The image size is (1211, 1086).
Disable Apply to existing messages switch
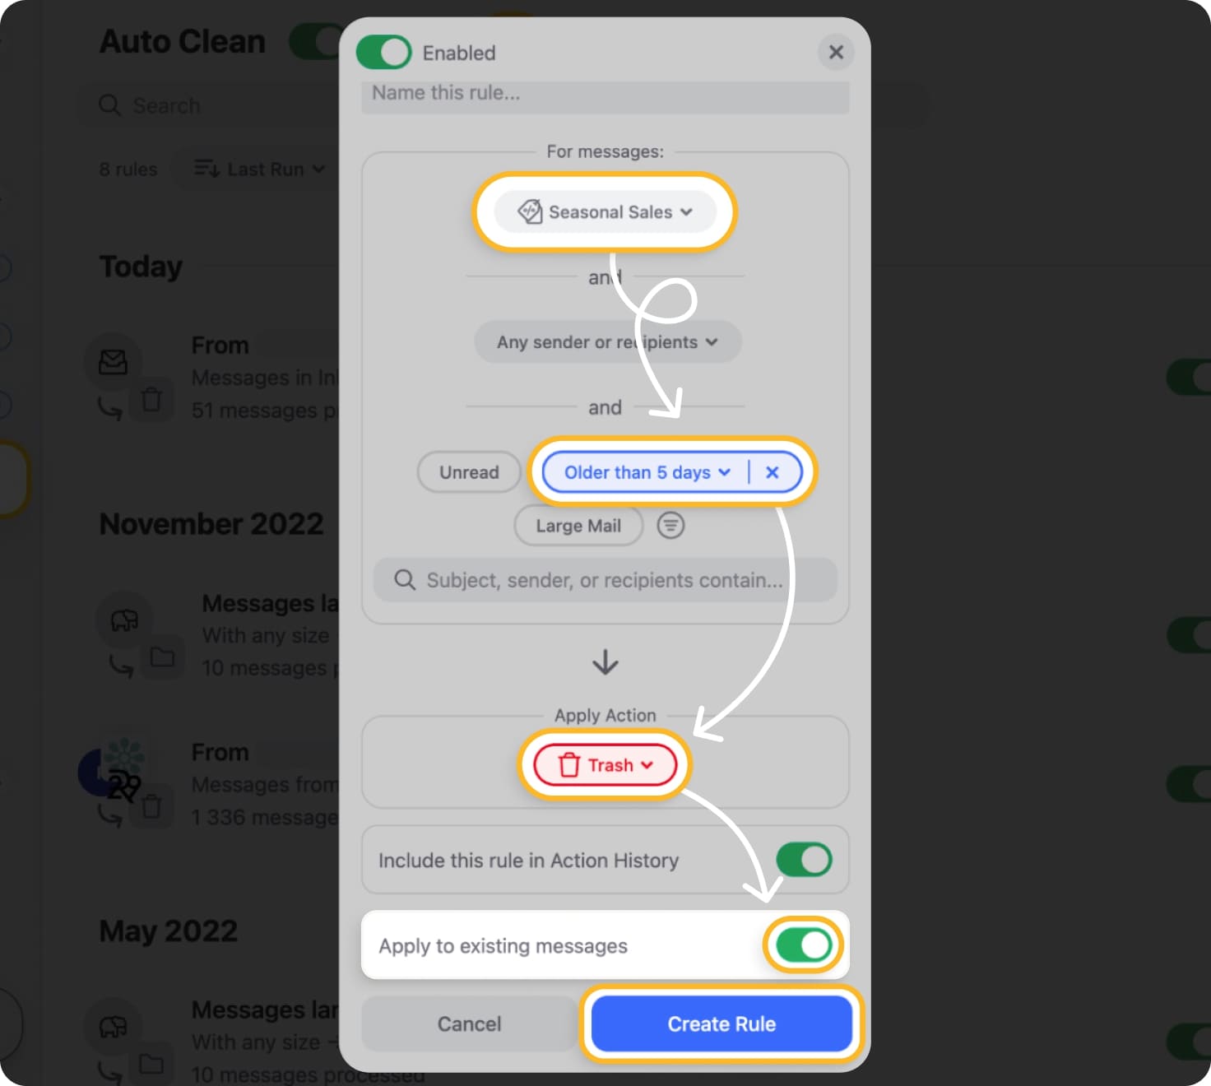804,945
